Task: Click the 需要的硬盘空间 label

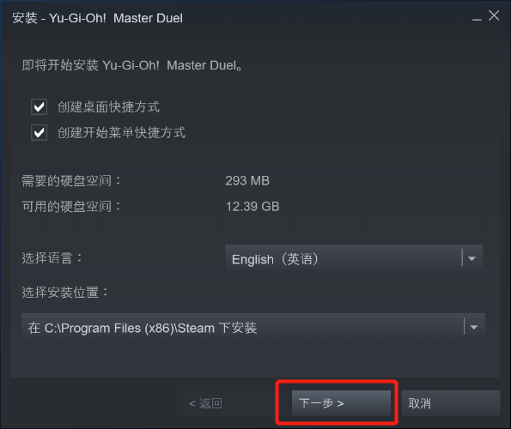Action: tap(71, 181)
